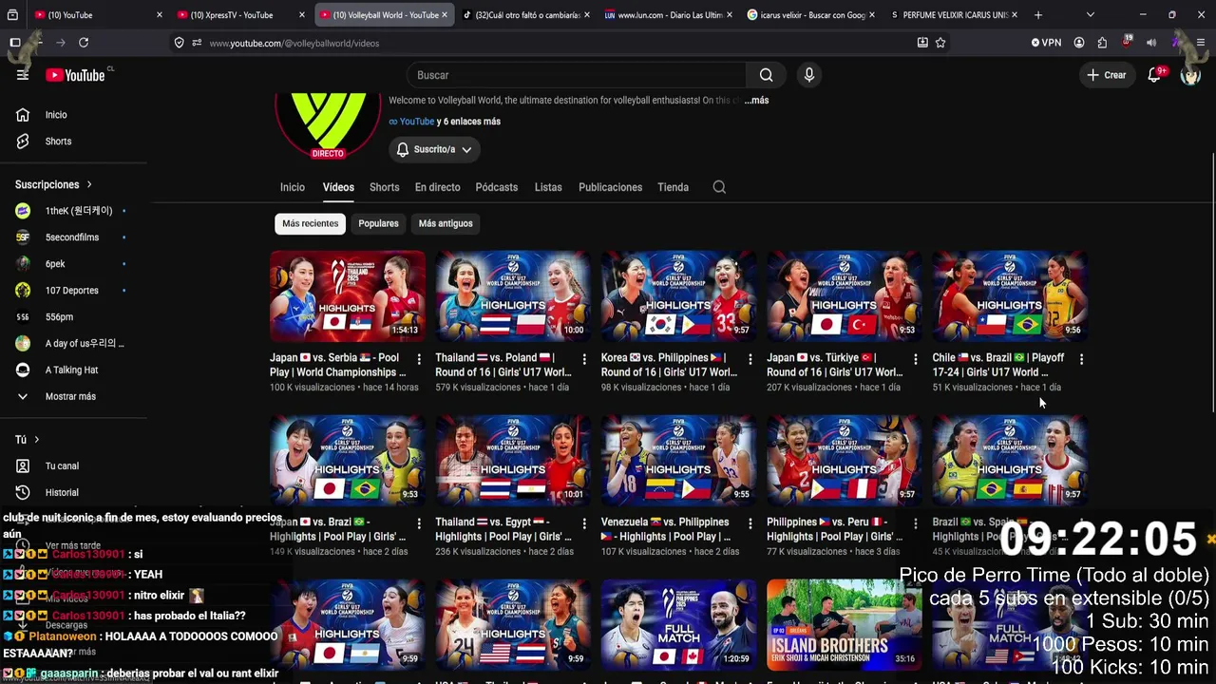Open the 'YouTube y 6 enlaces más' link
The height and width of the screenshot is (684, 1216).
pyautogui.click(x=445, y=122)
